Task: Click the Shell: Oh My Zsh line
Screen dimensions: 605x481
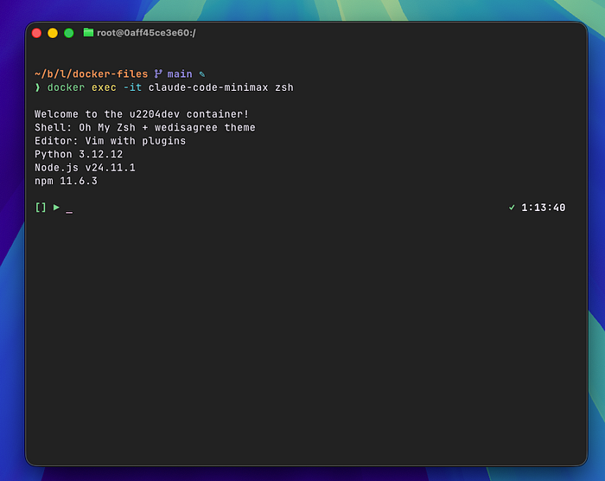Action: pyautogui.click(x=145, y=127)
